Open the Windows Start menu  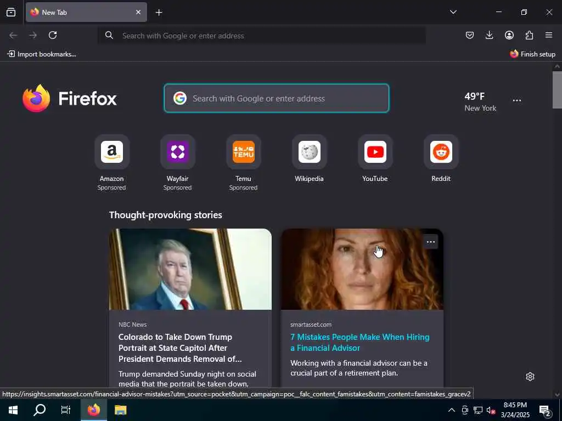[13, 410]
